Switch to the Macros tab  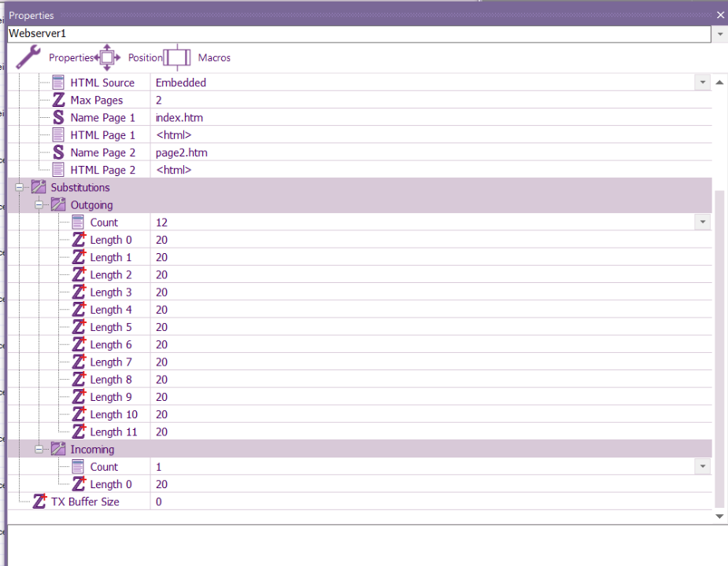pos(214,58)
